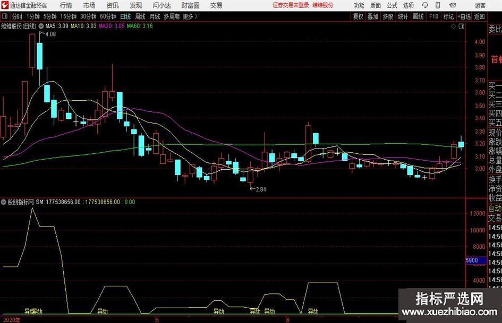The width and height of the screenshot is (502, 323).
Task: Open the 发现 menu
Action: pyautogui.click(x=136, y=5)
